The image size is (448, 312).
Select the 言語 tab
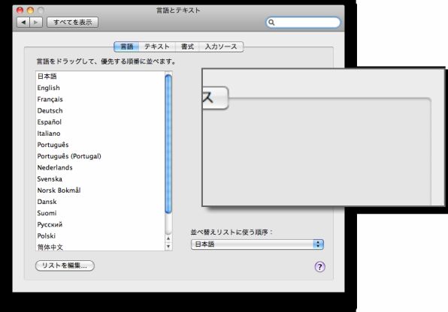(x=126, y=46)
